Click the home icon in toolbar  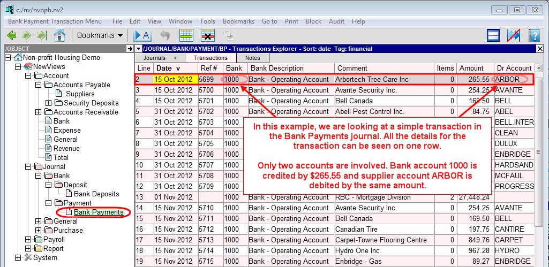tap(59, 35)
